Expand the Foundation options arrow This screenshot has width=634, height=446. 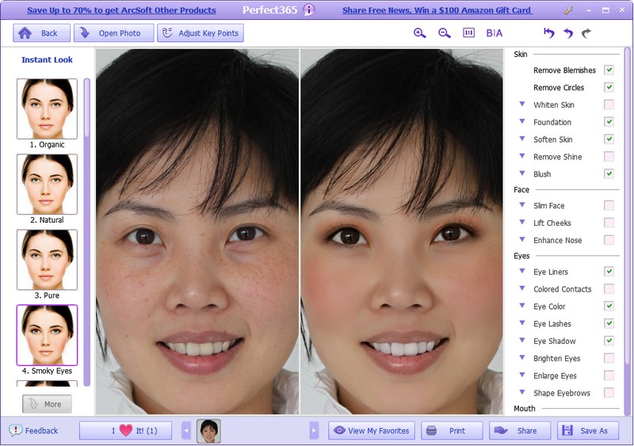click(x=522, y=121)
